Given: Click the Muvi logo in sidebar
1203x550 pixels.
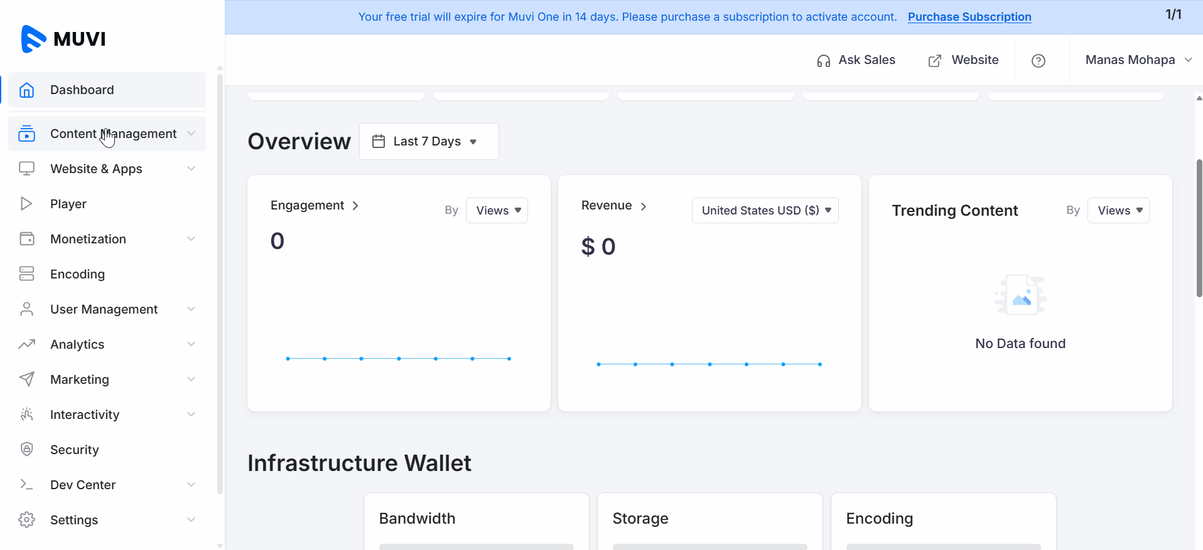Looking at the screenshot, I should [63, 39].
